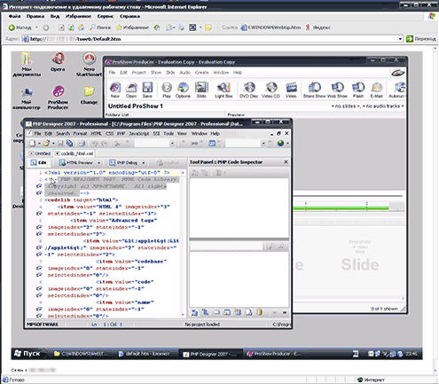Screen dimensions: 439x384
Task: Click browser globe icon in PHP Designer
Action: pos(280,144)
